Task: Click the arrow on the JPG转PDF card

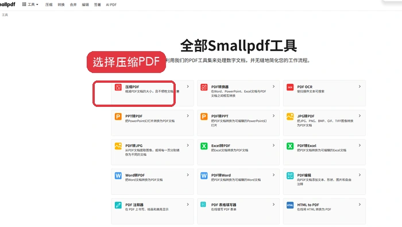Action: pos(360,116)
